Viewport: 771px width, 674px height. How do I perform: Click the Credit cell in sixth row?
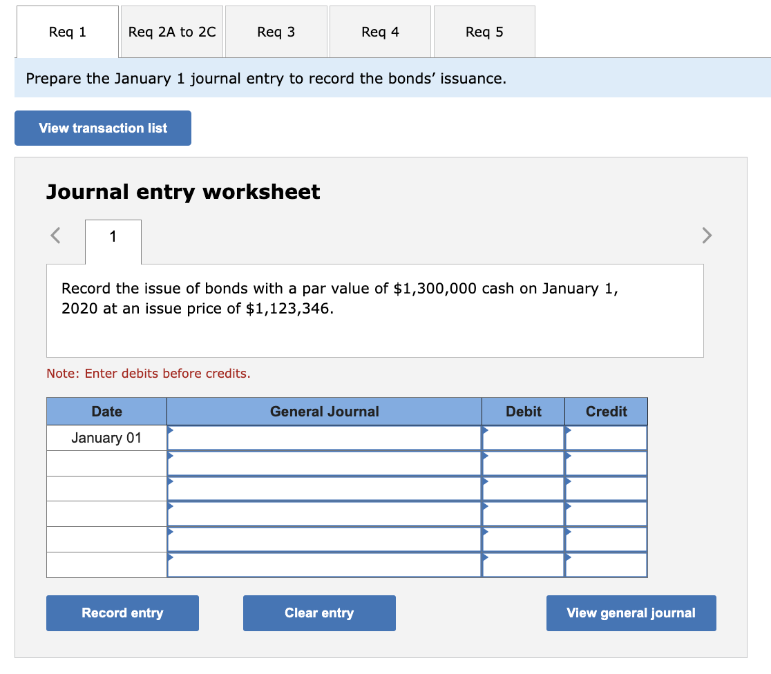(607, 565)
